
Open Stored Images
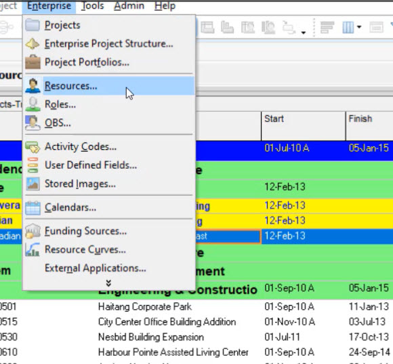pos(109,184)
